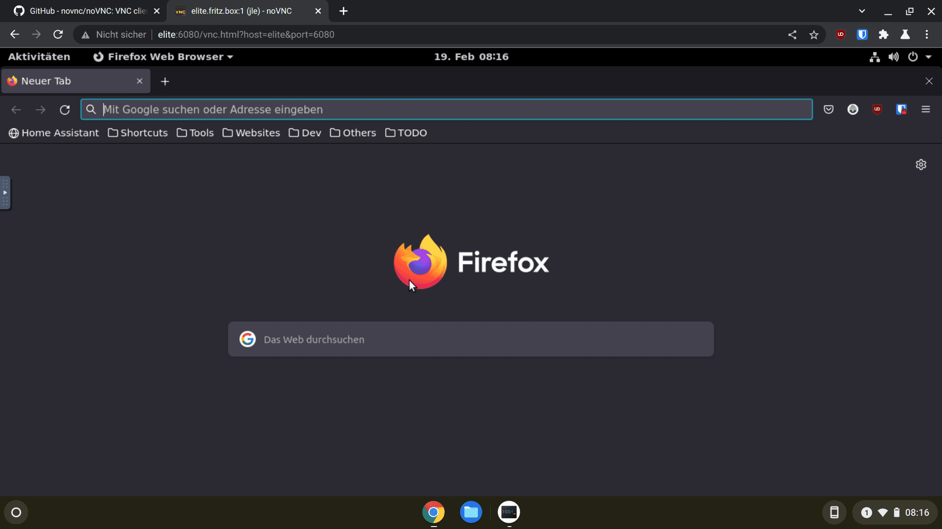This screenshot has height=529, width=942.
Task: Close Firefox window via top-right X
Action: tap(929, 81)
